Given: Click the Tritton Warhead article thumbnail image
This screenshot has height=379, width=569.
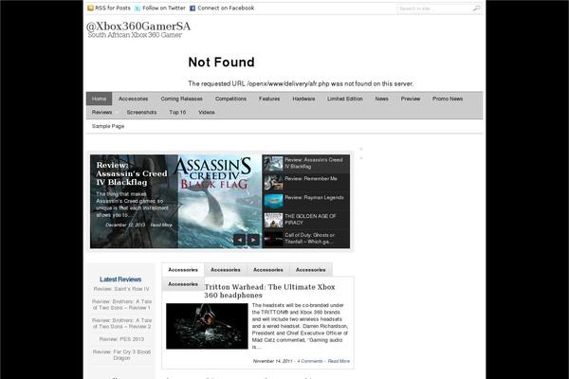Looking at the screenshot, I should pos(207,326).
